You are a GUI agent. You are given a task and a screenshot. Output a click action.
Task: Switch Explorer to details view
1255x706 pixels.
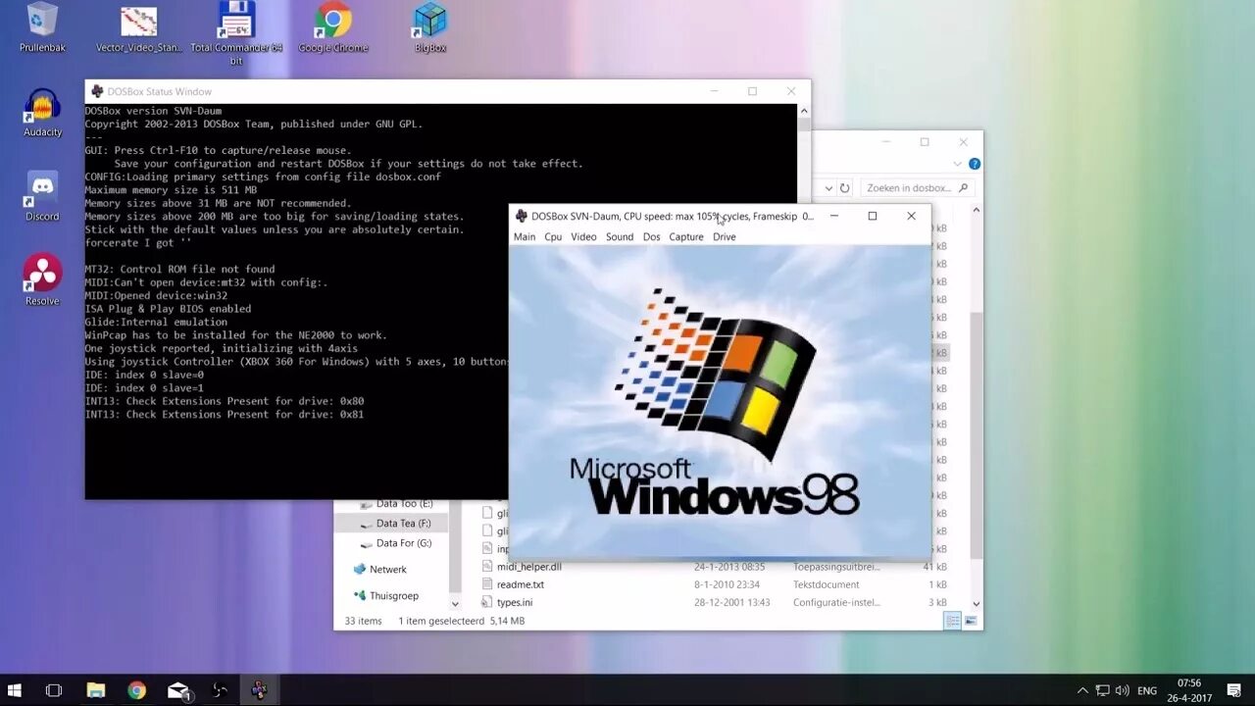[952, 621]
